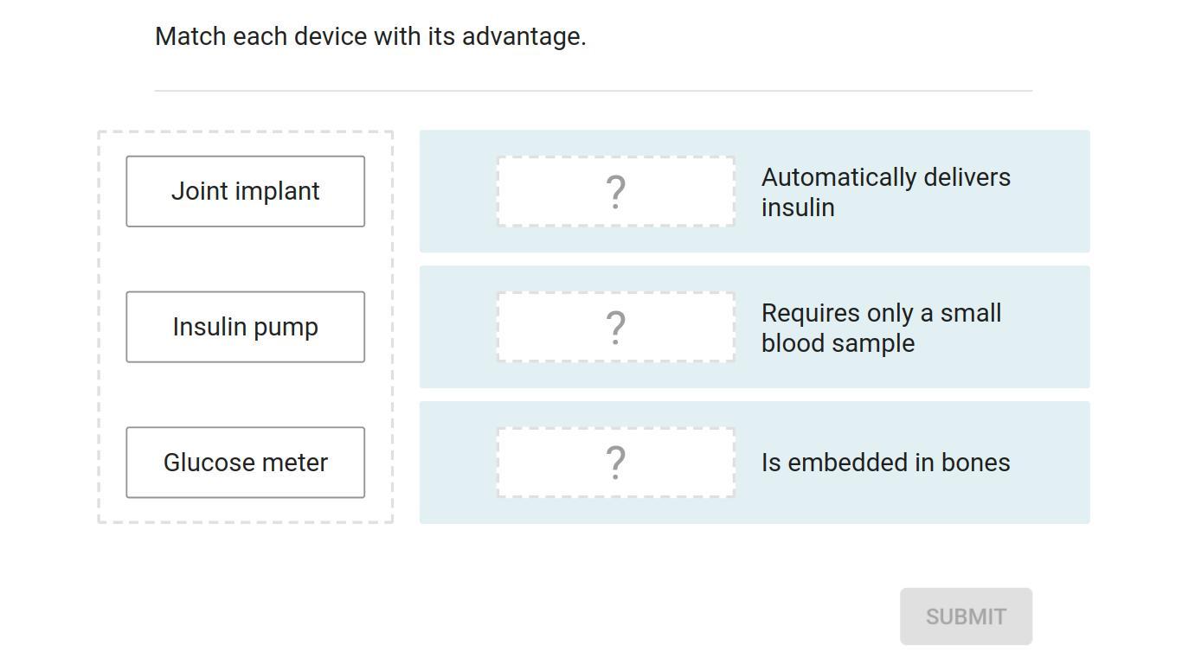
Task: Click question mark beside Automatically delivers insulin
Action: coord(615,192)
